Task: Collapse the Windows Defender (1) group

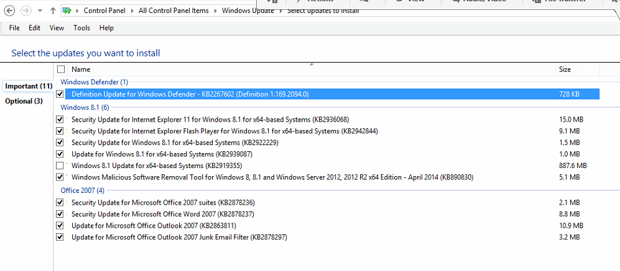Action: pyautogui.click(x=94, y=82)
